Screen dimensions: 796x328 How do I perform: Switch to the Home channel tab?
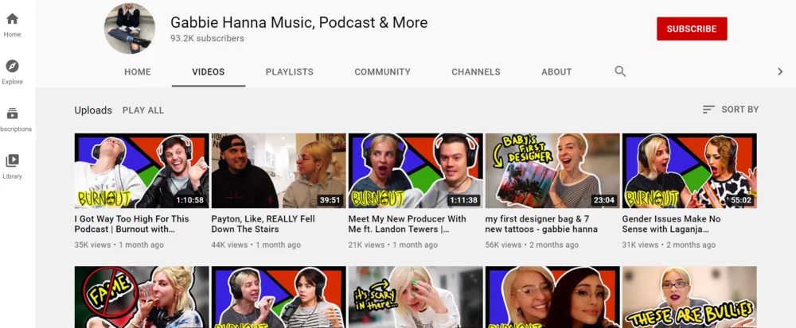pyautogui.click(x=138, y=72)
